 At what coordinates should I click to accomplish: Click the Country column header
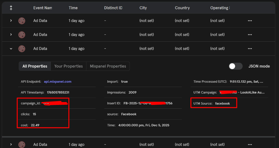(x=182, y=8)
